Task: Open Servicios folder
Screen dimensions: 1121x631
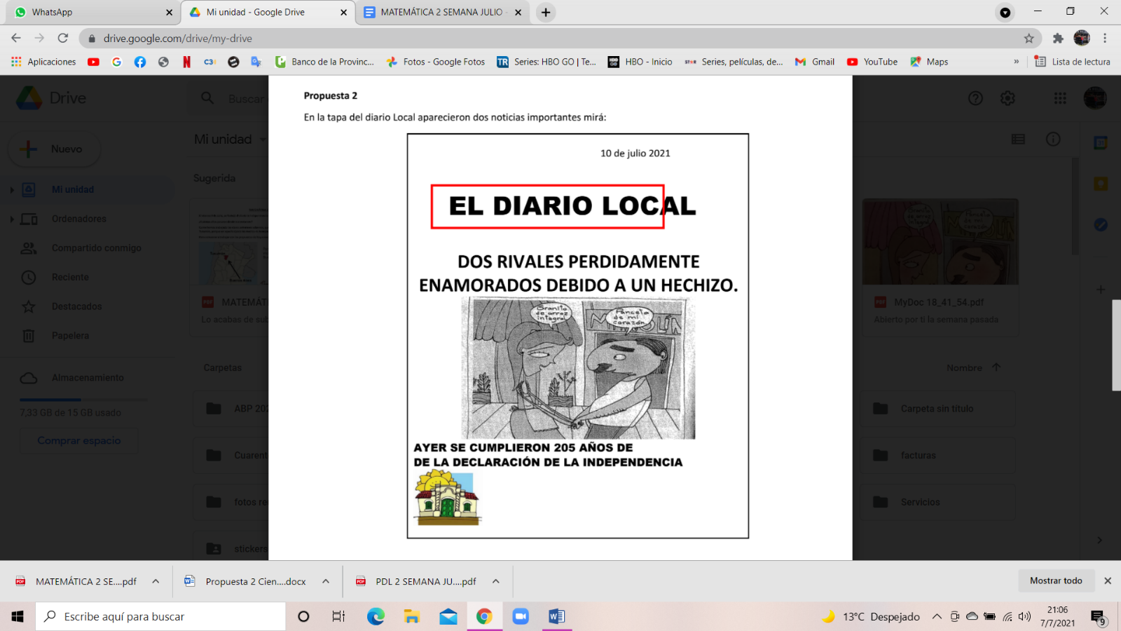Action: (937, 502)
